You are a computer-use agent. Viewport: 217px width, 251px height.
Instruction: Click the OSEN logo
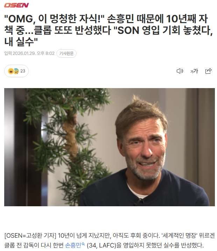tap(16, 5)
